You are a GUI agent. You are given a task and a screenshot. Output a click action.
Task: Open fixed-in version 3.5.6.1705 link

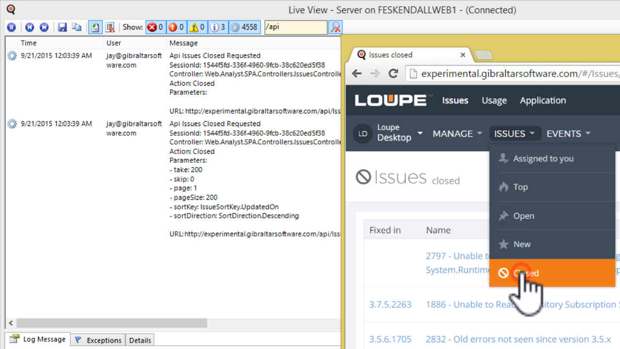point(390,339)
